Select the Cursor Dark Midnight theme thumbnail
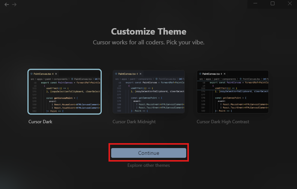Viewport: 297px width, 189px height. point(149,92)
